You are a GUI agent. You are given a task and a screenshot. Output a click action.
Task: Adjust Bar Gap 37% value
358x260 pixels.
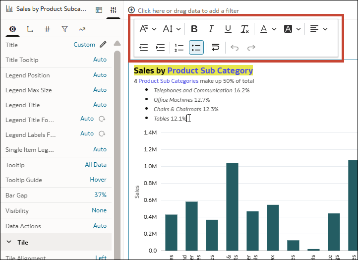(x=101, y=195)
